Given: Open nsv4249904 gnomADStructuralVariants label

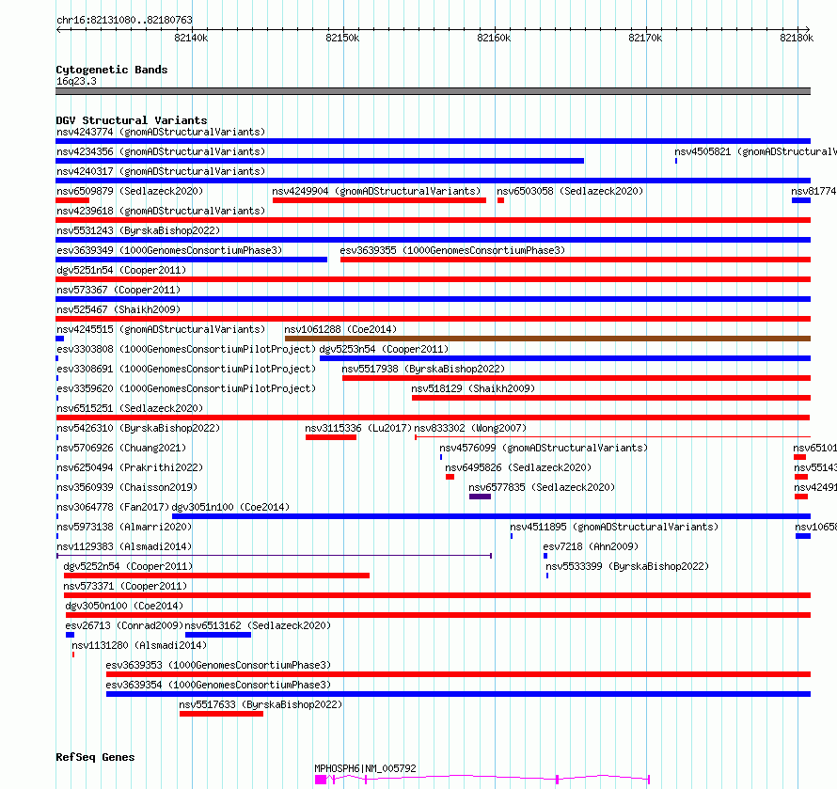Looking at the screenshot, I should pos(376,191).
